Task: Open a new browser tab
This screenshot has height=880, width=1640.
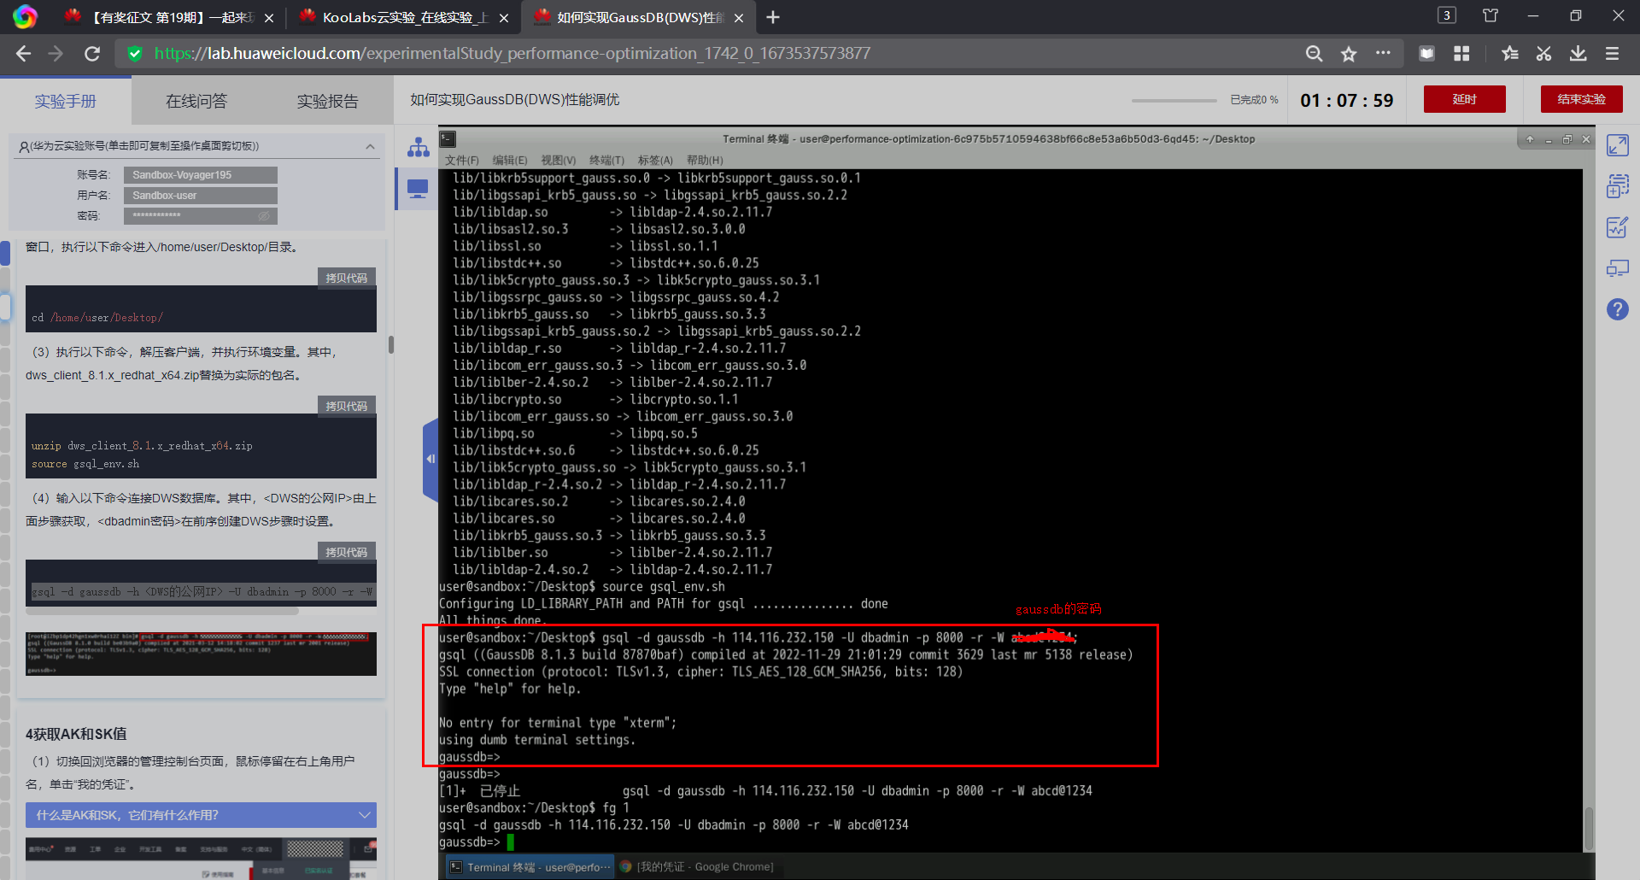Action: (x=773, y=17)
